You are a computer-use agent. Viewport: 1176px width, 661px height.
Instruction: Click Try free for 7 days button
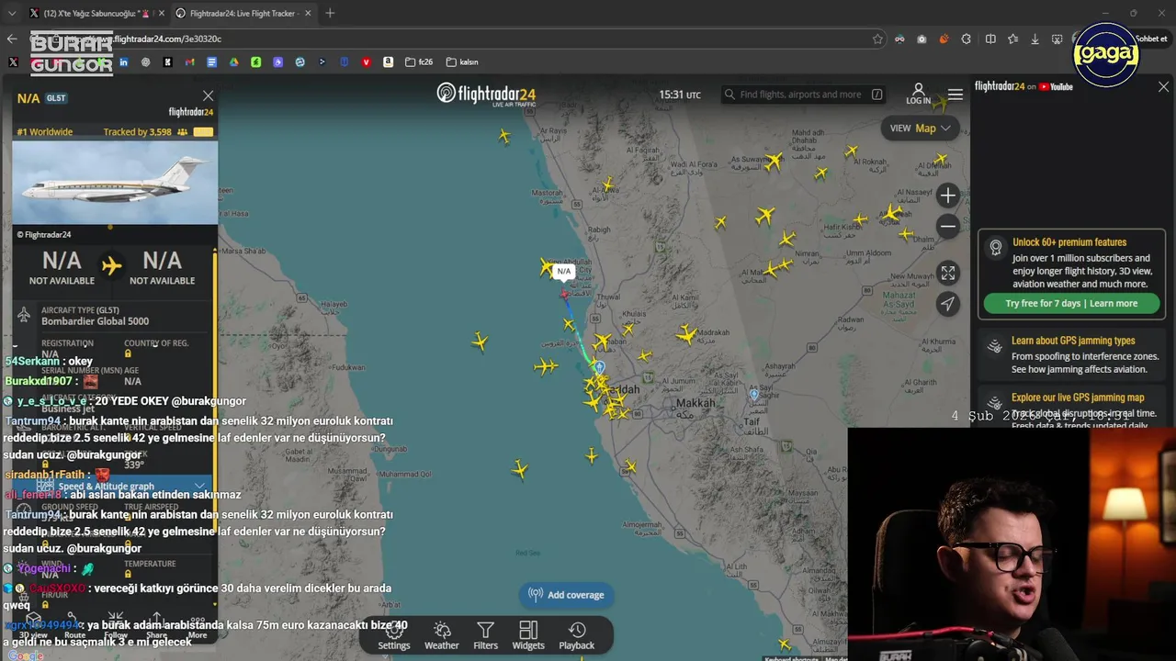tap(1071, 303)
